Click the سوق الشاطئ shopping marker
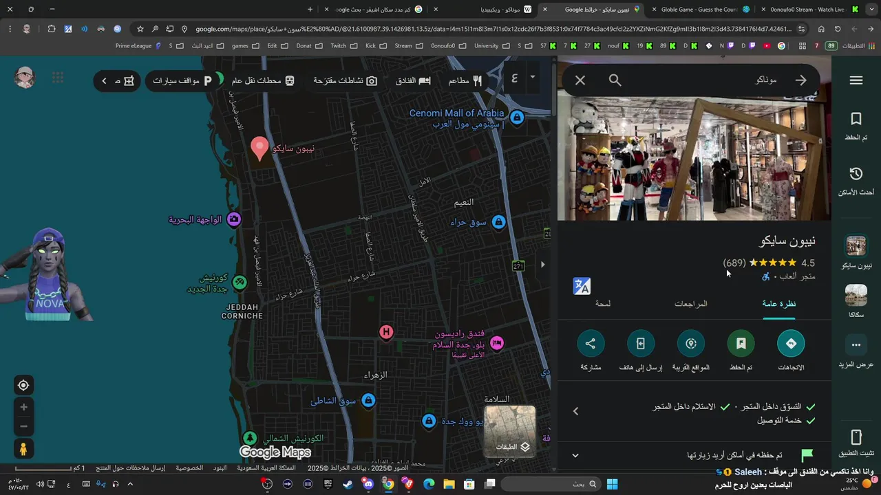 [368, 401]
